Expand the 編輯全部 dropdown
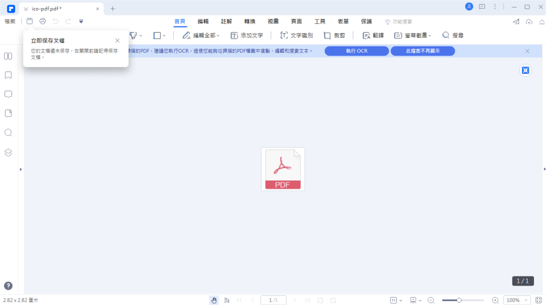Image resolution: width=546 pixels, height=305 pixels. coord(201,35)
